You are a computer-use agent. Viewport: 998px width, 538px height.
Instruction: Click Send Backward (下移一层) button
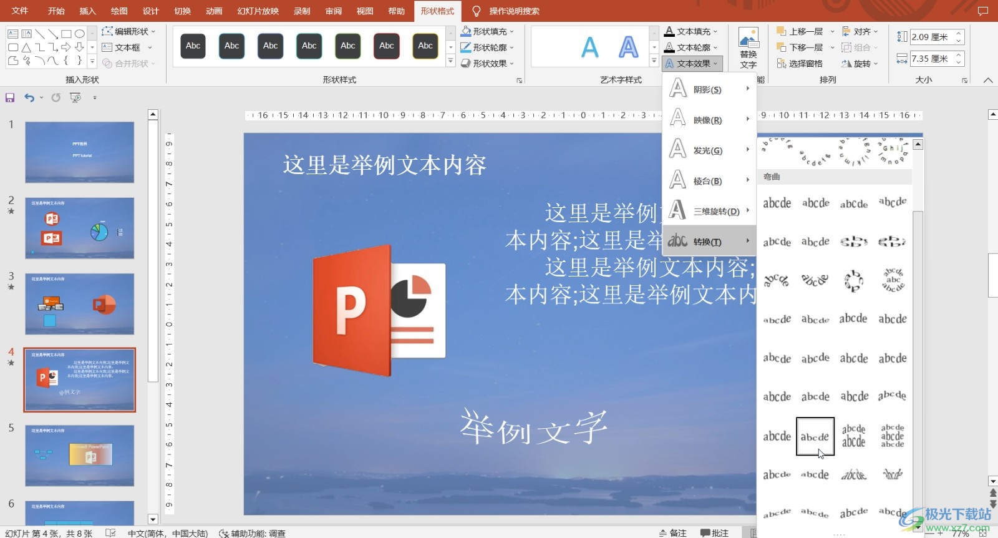coord(801,47)
